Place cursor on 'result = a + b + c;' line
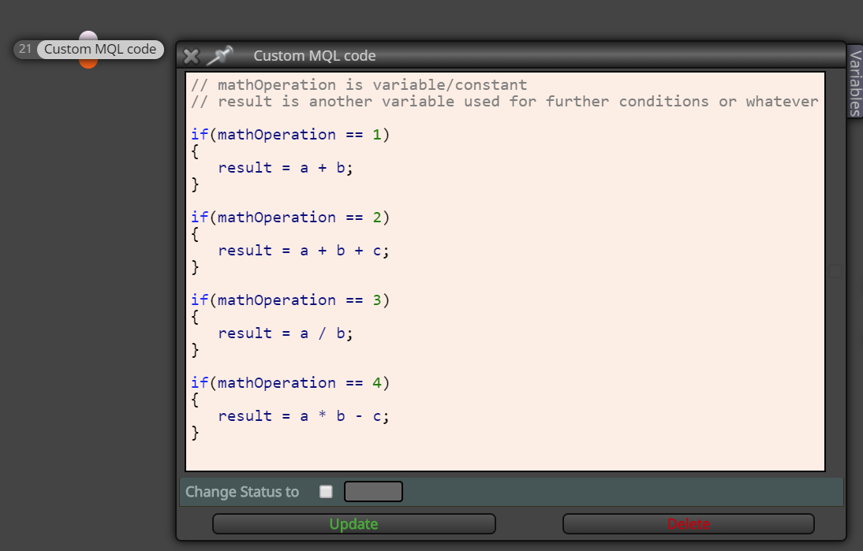The image size is (863, 551). point(303,251)
